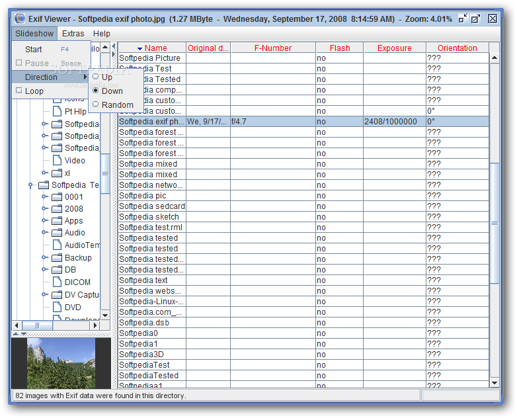Sort by Original date column header
Viewport: 517px width, 418px height.
pyautogui.click(x=208, y=48)
